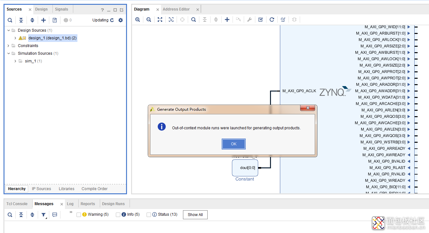Switch to the Signals tab
This screenshot has height=233, width=429.
tap(61, 9)
